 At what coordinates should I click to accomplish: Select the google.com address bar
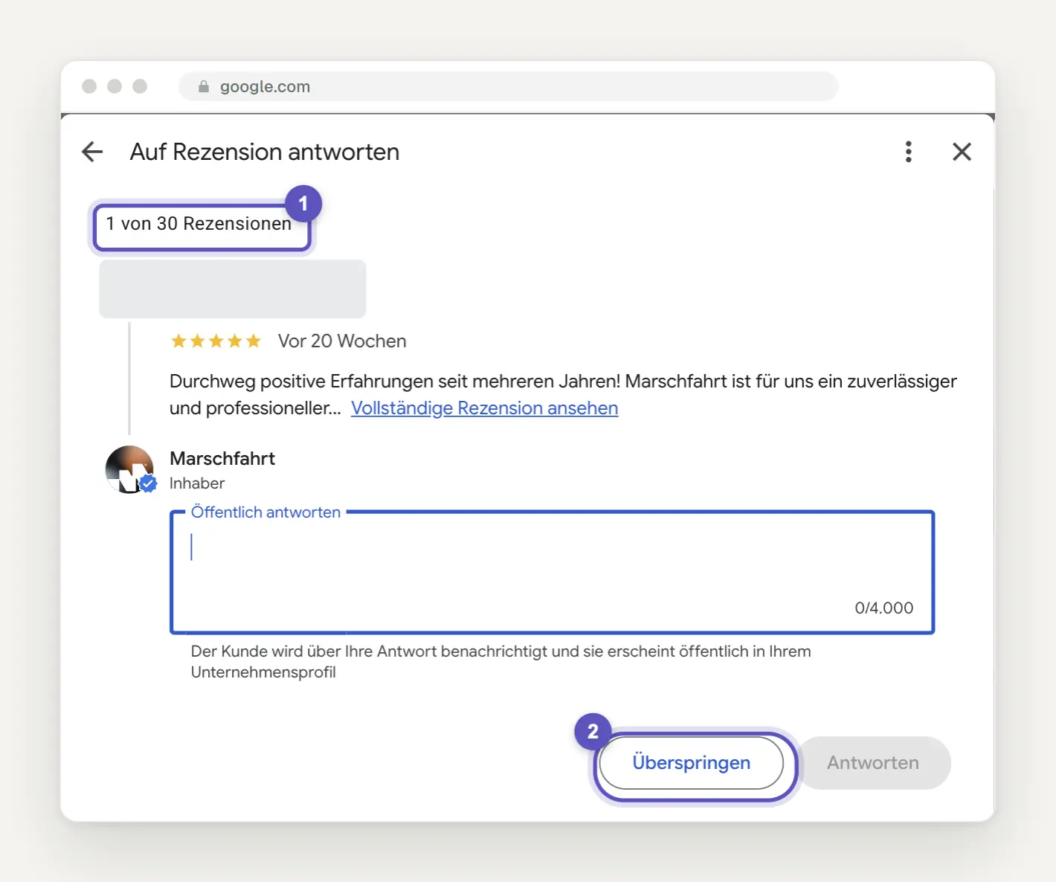click(x=509, y=86)
